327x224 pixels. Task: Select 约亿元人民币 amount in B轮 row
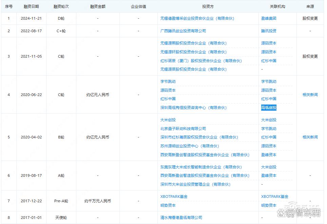point(98,137)
